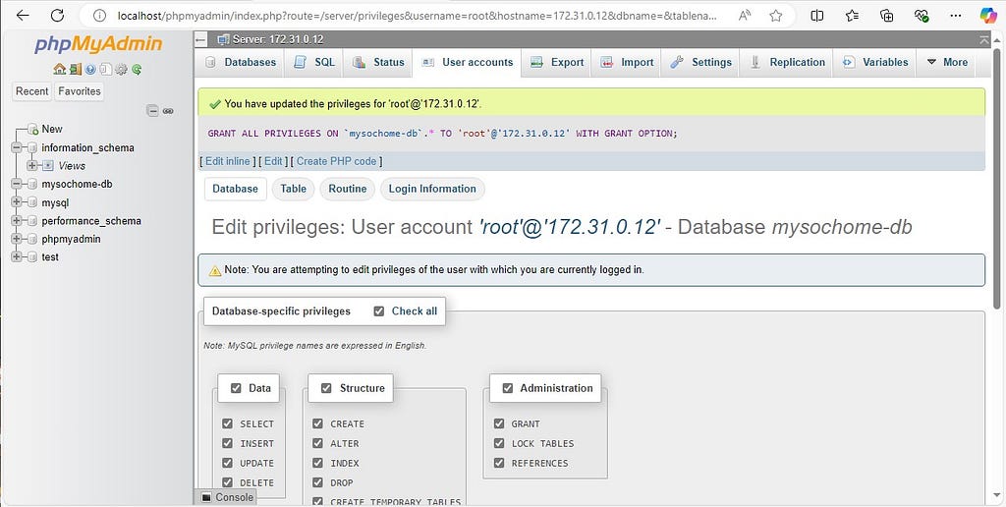Image resolution: width=1006 pixels, height=507 pixels.
Task: Open the SQL tab
Action: tap(313, 62)
